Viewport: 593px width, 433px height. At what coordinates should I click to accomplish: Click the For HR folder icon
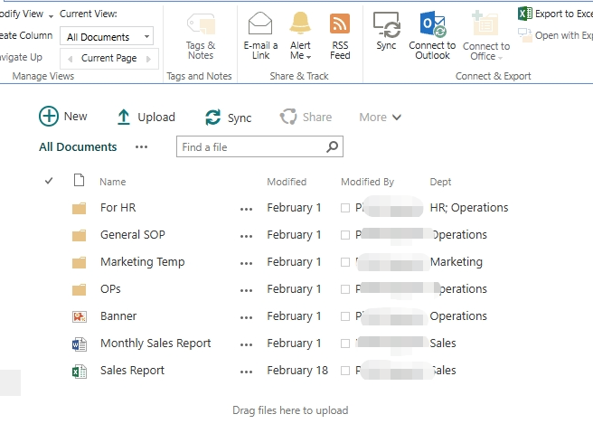point(79,208)
